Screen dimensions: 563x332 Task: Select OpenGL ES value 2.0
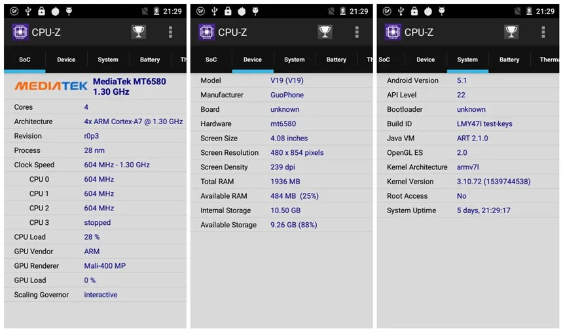[462, 152]
